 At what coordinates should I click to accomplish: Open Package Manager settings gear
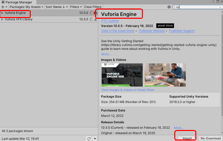(x=169, y=7)
